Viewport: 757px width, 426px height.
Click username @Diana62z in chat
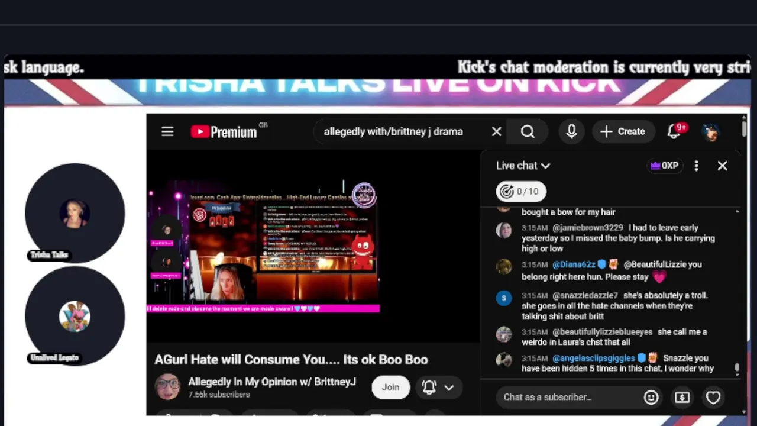pos(574,264)
